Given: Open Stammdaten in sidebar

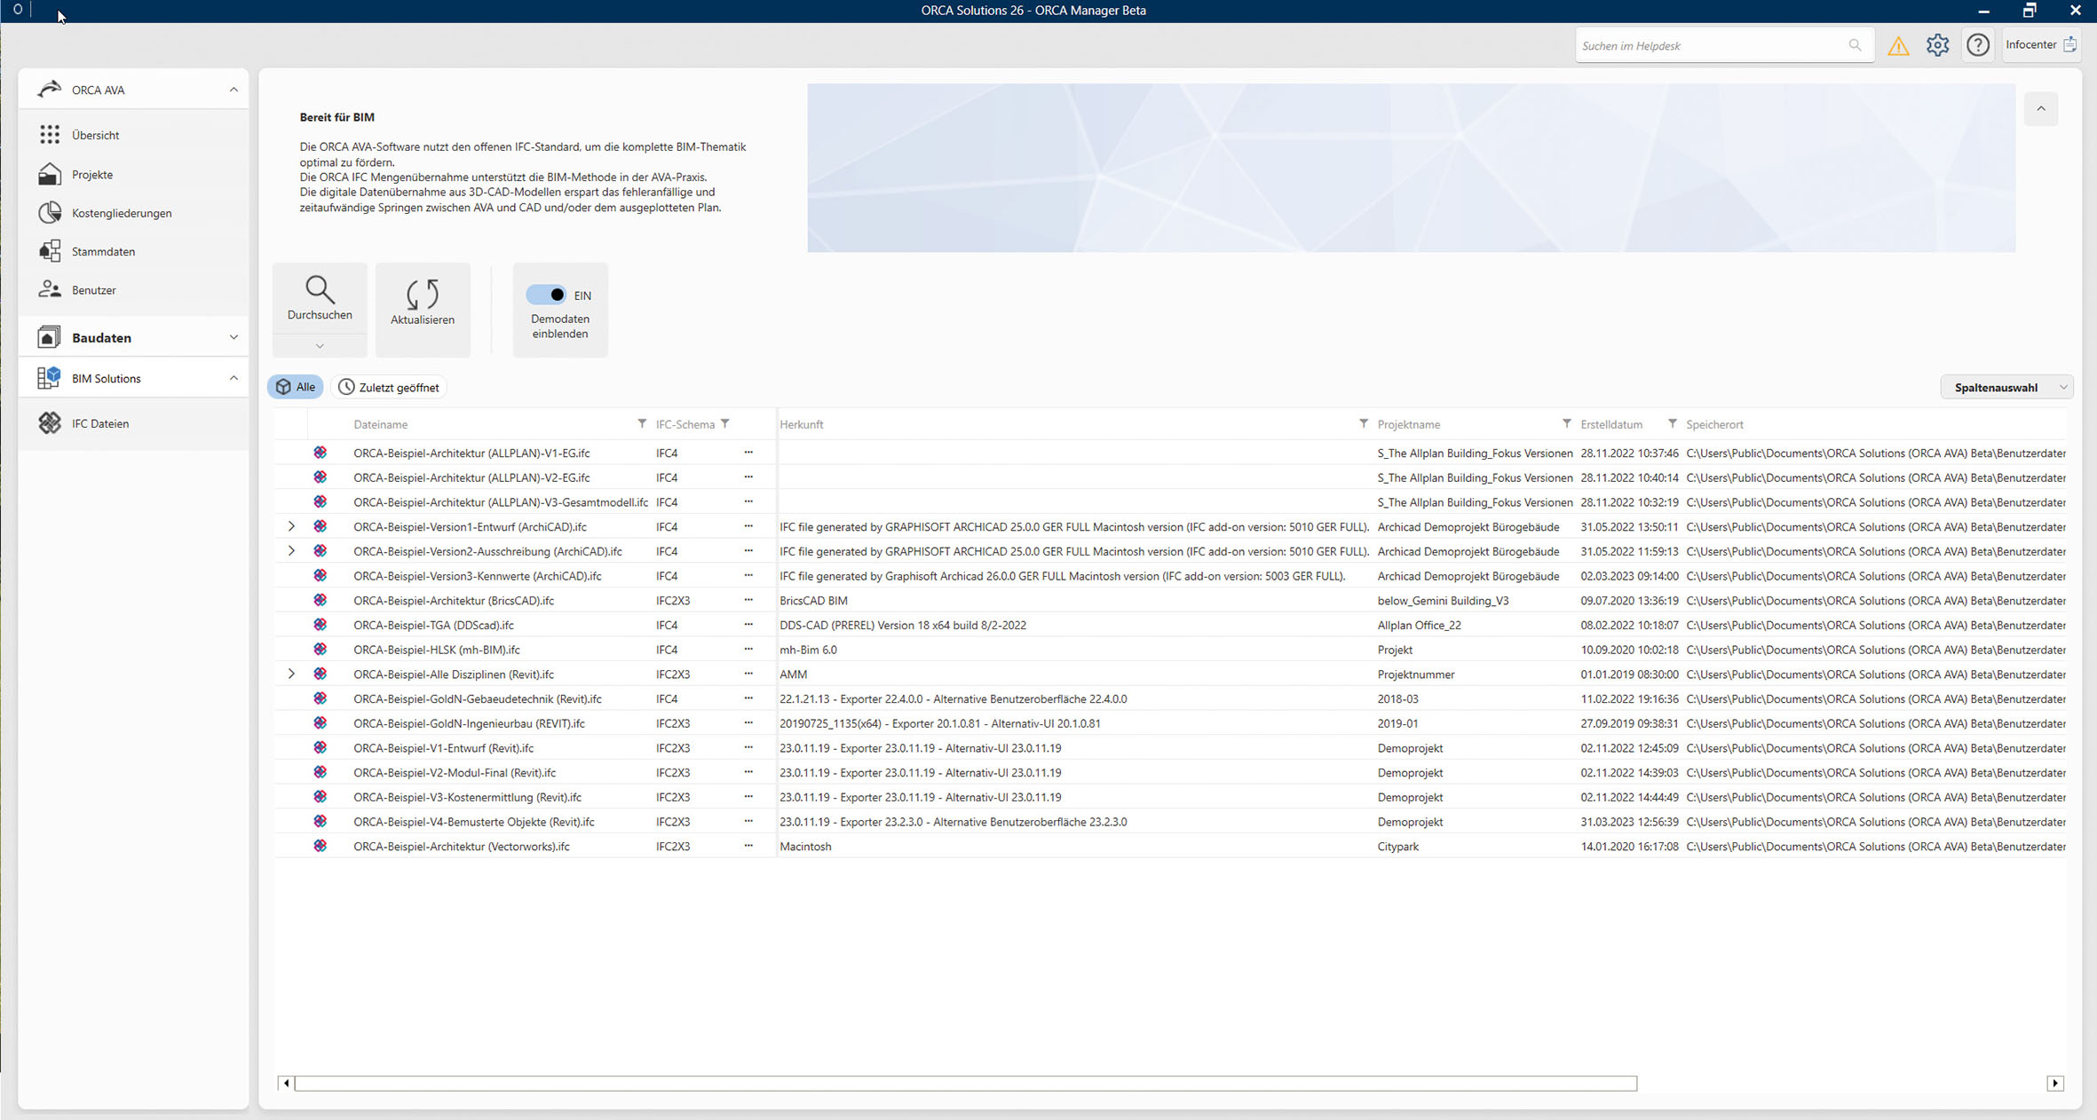Looking at the screenshot, I should 103,251.
